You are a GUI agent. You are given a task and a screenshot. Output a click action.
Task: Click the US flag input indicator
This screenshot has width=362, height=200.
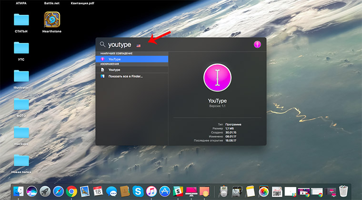click(139, 46)
